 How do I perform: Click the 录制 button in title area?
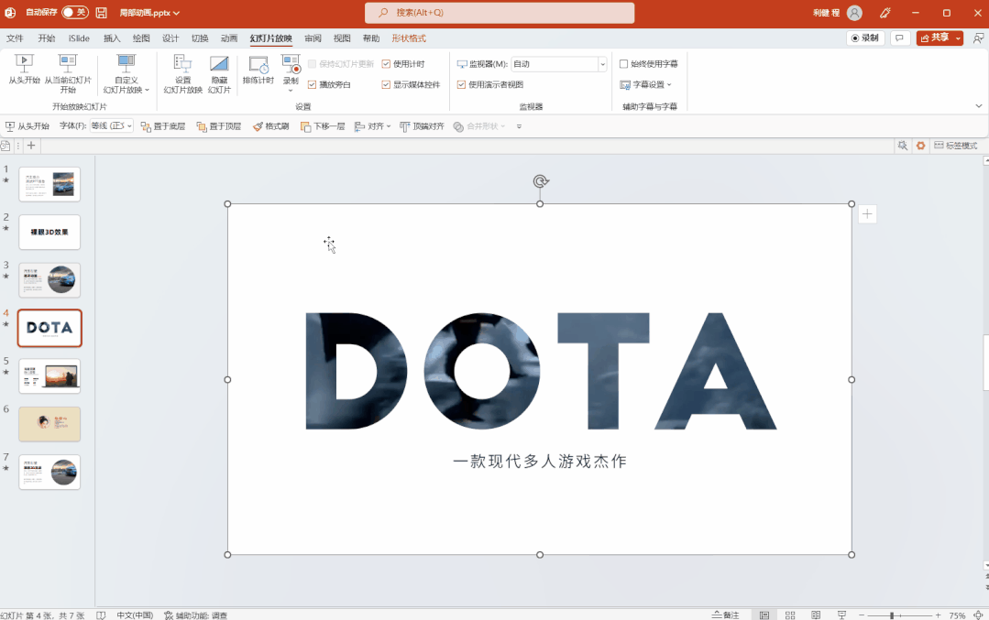click(x=864, y=38)
